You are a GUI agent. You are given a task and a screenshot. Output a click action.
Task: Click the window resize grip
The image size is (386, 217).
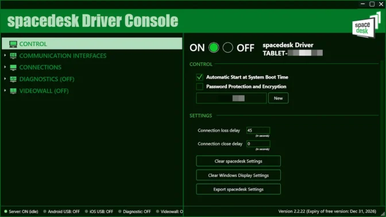(383, 214)
